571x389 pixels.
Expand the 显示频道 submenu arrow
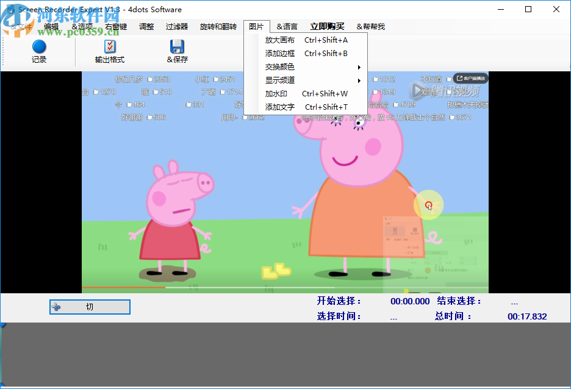(x=360, y=80)
